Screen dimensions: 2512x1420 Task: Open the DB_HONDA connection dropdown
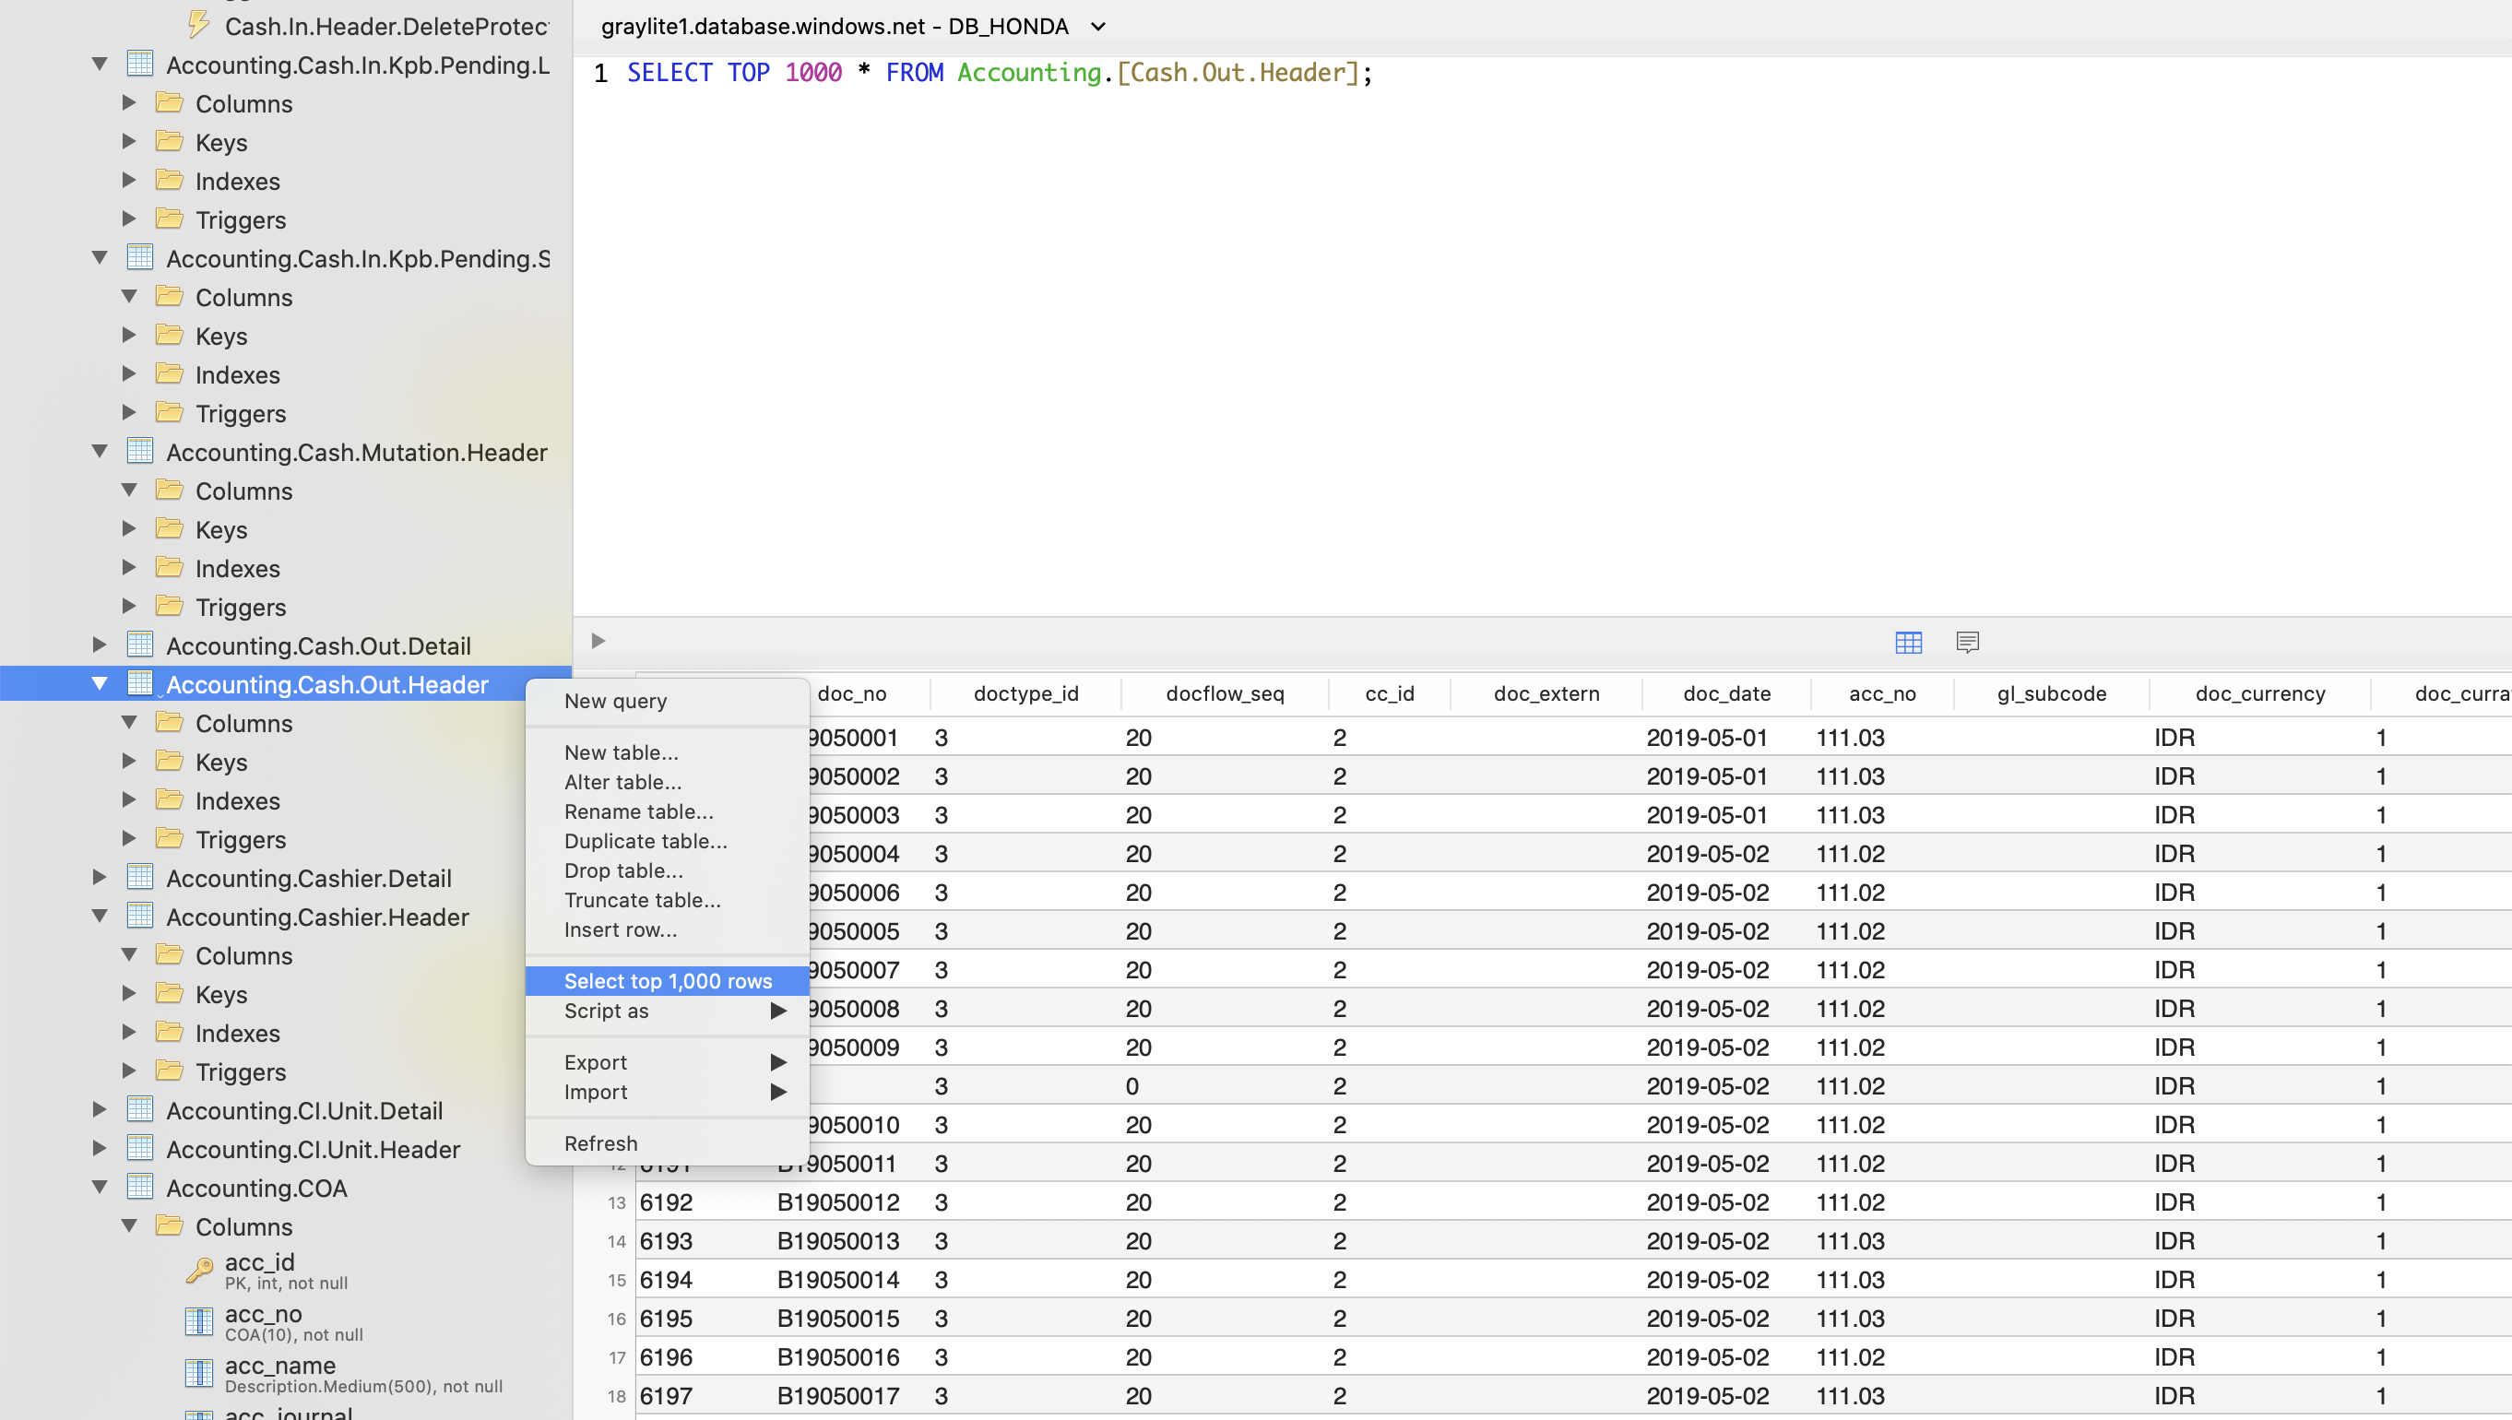coord(1098,27)
